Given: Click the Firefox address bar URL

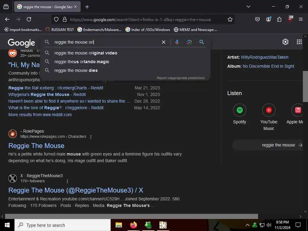Looking at the screenshot, I should tap(140, 20).
